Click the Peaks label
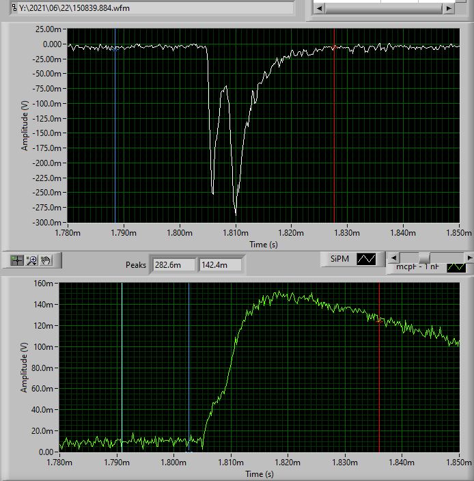Screen dimensions: 474x481 [136, 264]
